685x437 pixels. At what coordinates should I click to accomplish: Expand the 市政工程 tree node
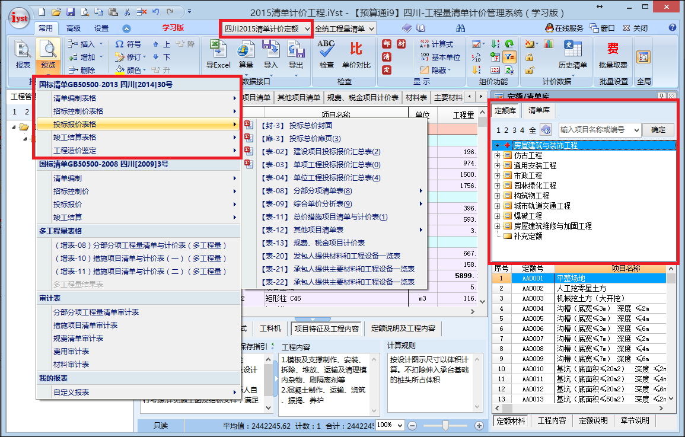pyautogui.click(x=497, y=176)
